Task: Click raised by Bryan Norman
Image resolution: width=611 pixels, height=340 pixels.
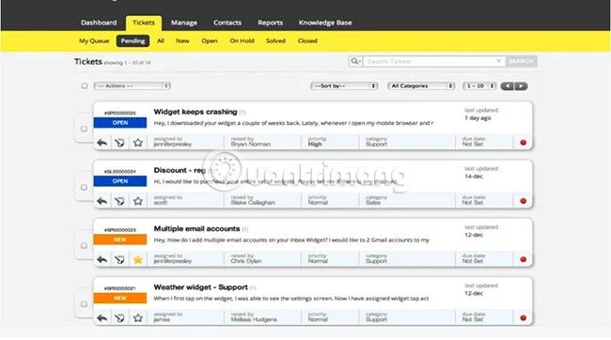Action: click(251, 144)
